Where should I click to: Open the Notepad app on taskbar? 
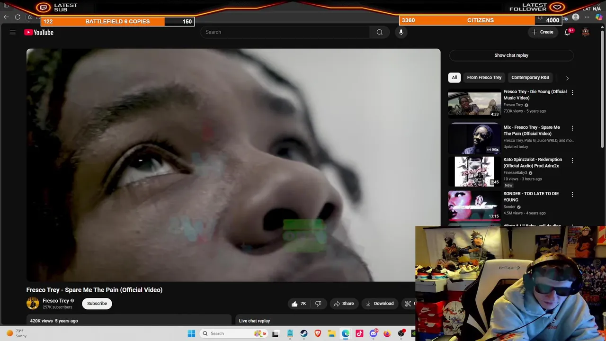click(290, 333)
